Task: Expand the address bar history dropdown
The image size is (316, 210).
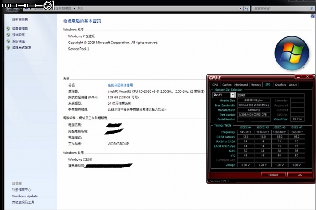Action: [x=241, y=9]
